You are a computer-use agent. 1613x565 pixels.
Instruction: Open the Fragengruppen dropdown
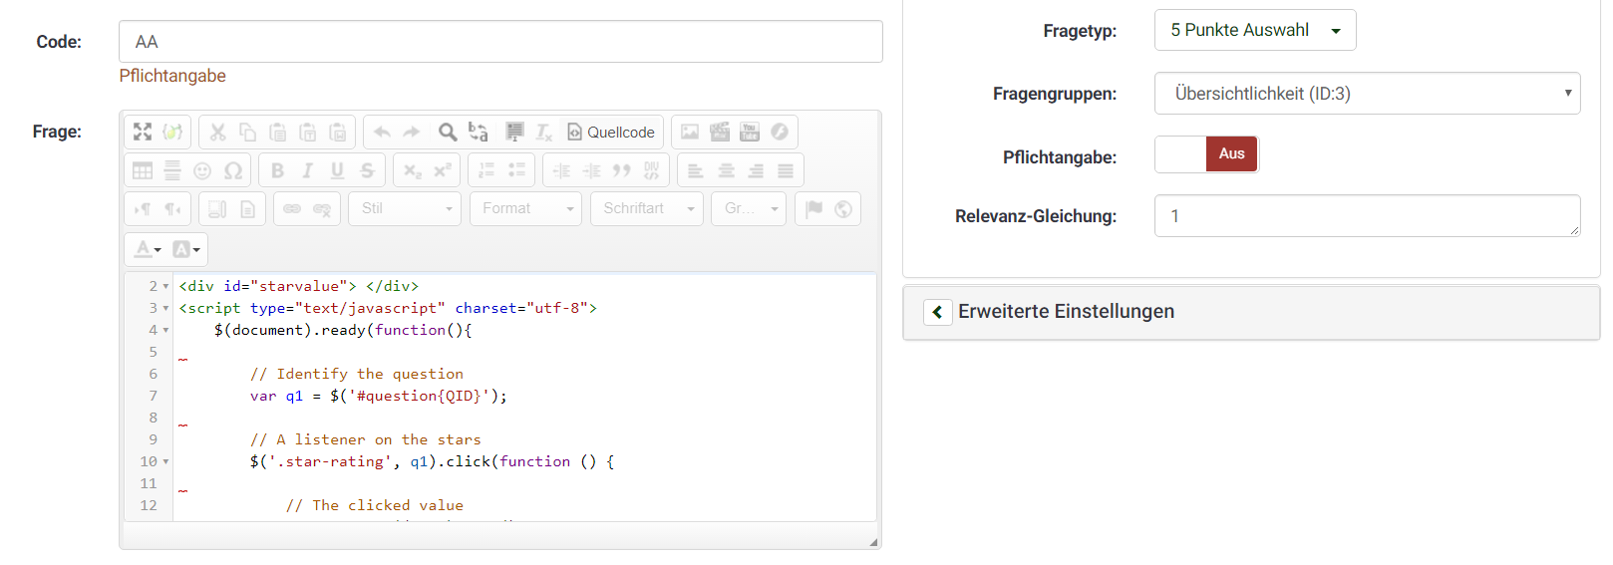pos(1366,94)
